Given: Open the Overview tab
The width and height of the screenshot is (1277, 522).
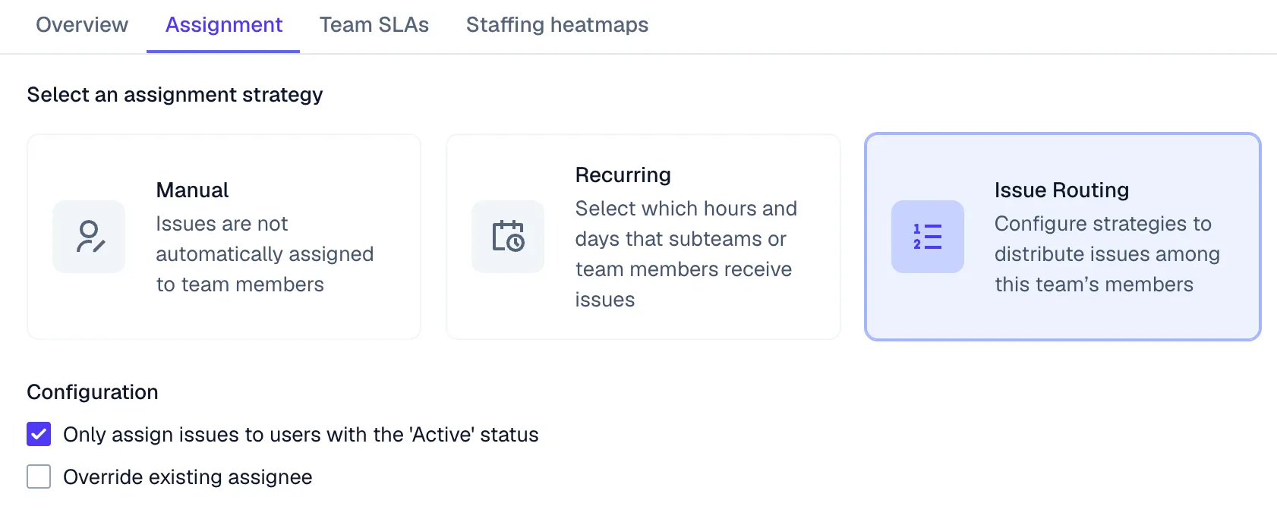Looking at the screenshot, I should point(82,25).
